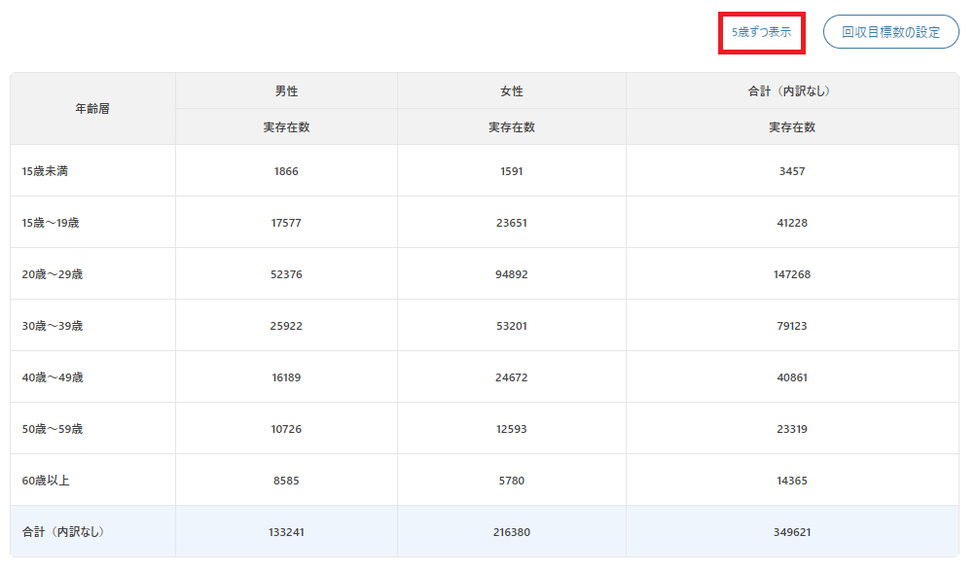Click the 50歳～59歳 row label
The width and height of the screenshot is (977, 573).
pos(53,429)
